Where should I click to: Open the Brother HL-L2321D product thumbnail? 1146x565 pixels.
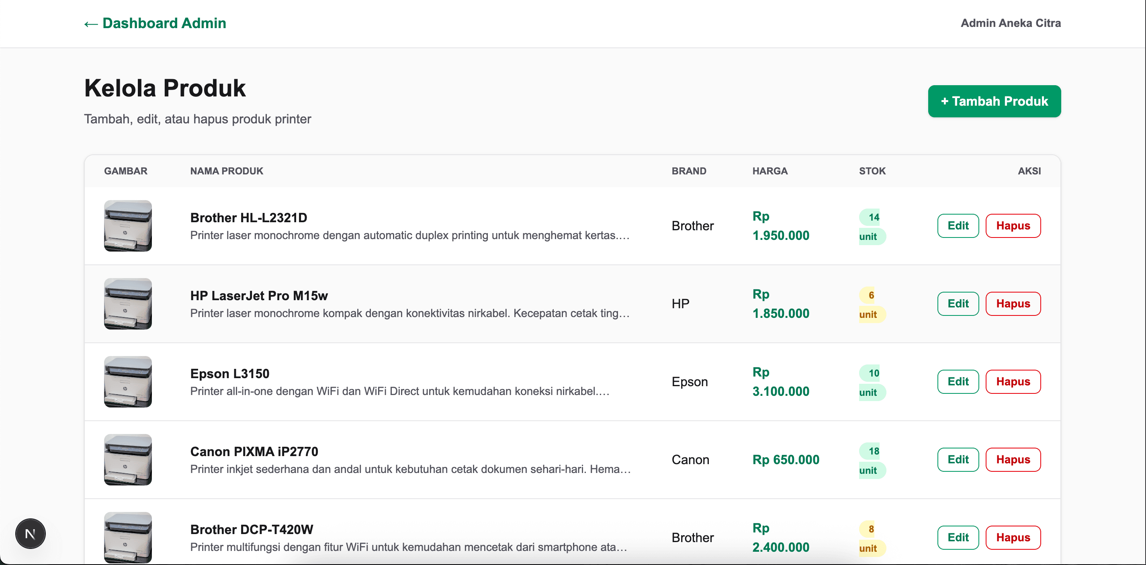128,225
